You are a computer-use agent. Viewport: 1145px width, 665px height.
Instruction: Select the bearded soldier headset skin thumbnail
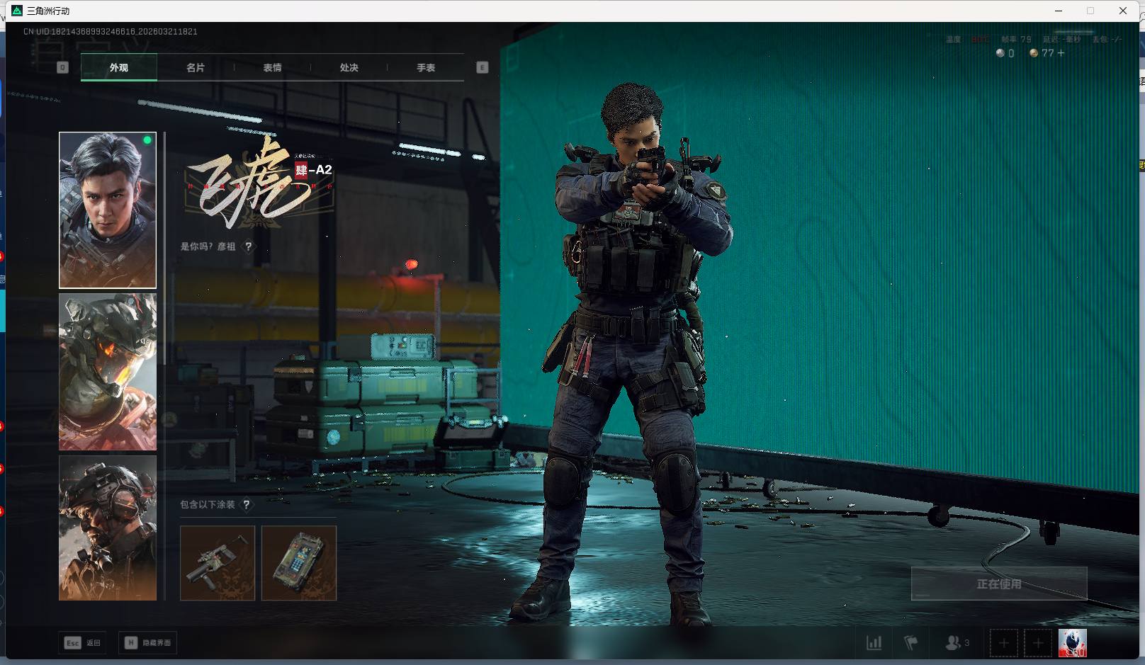108,528
